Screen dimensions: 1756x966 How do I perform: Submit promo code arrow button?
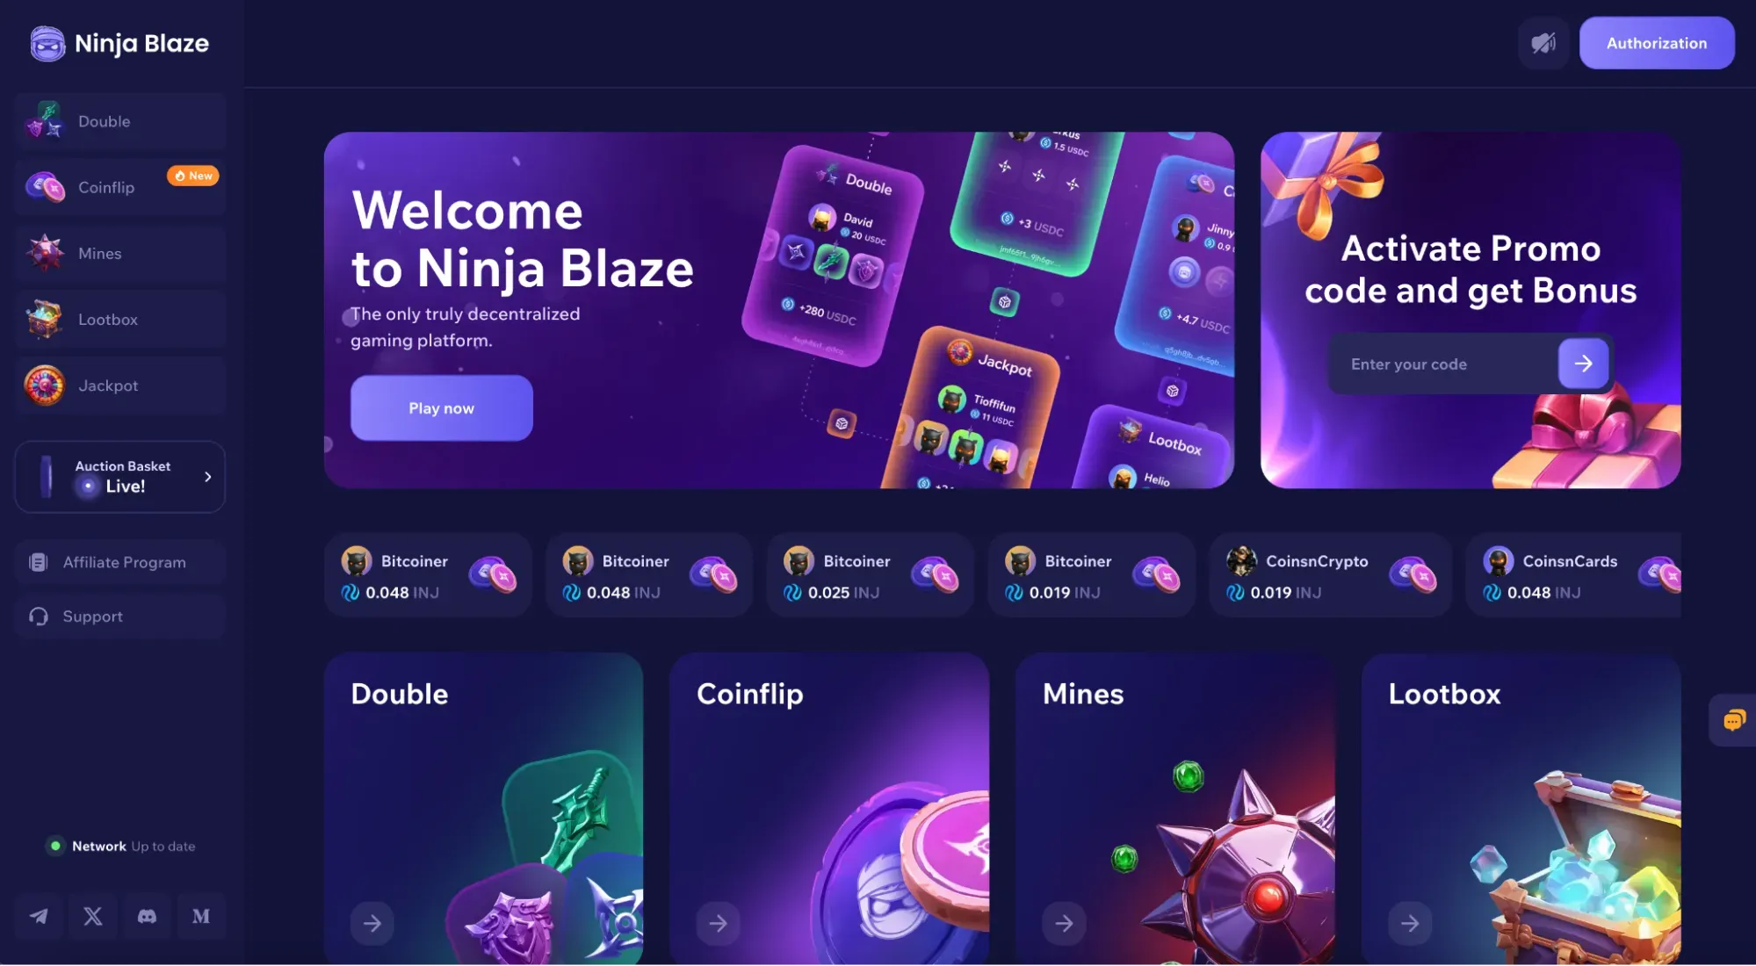1583,364
